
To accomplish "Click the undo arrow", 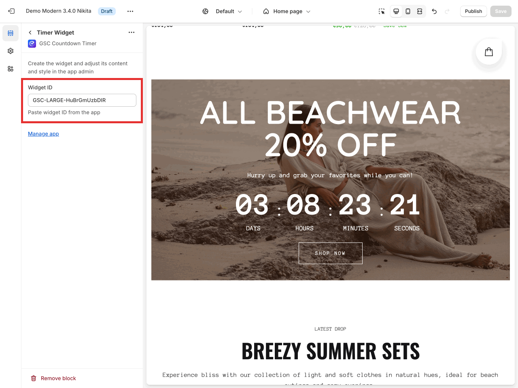I will click(x=434, y=11).
